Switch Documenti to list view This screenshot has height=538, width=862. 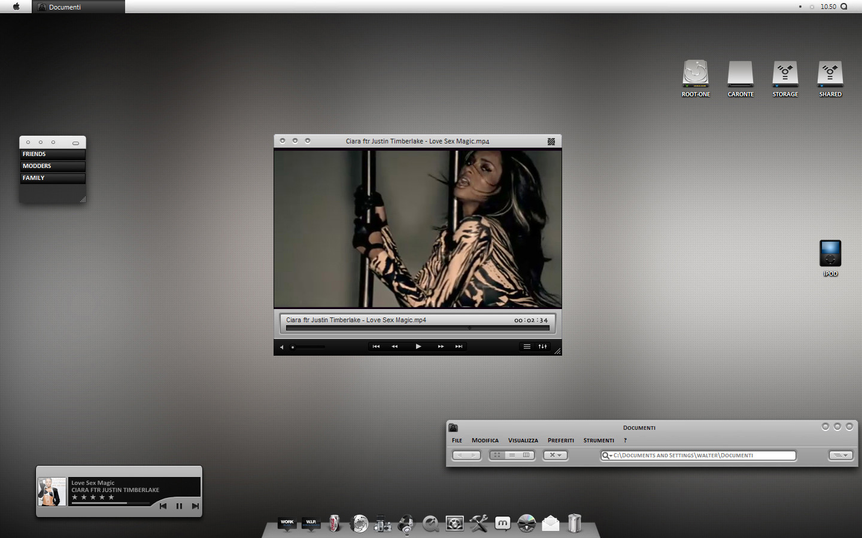(512, 456)
